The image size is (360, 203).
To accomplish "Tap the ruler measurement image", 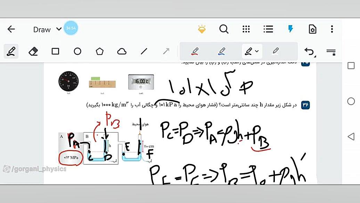I will tap(102, 83).
